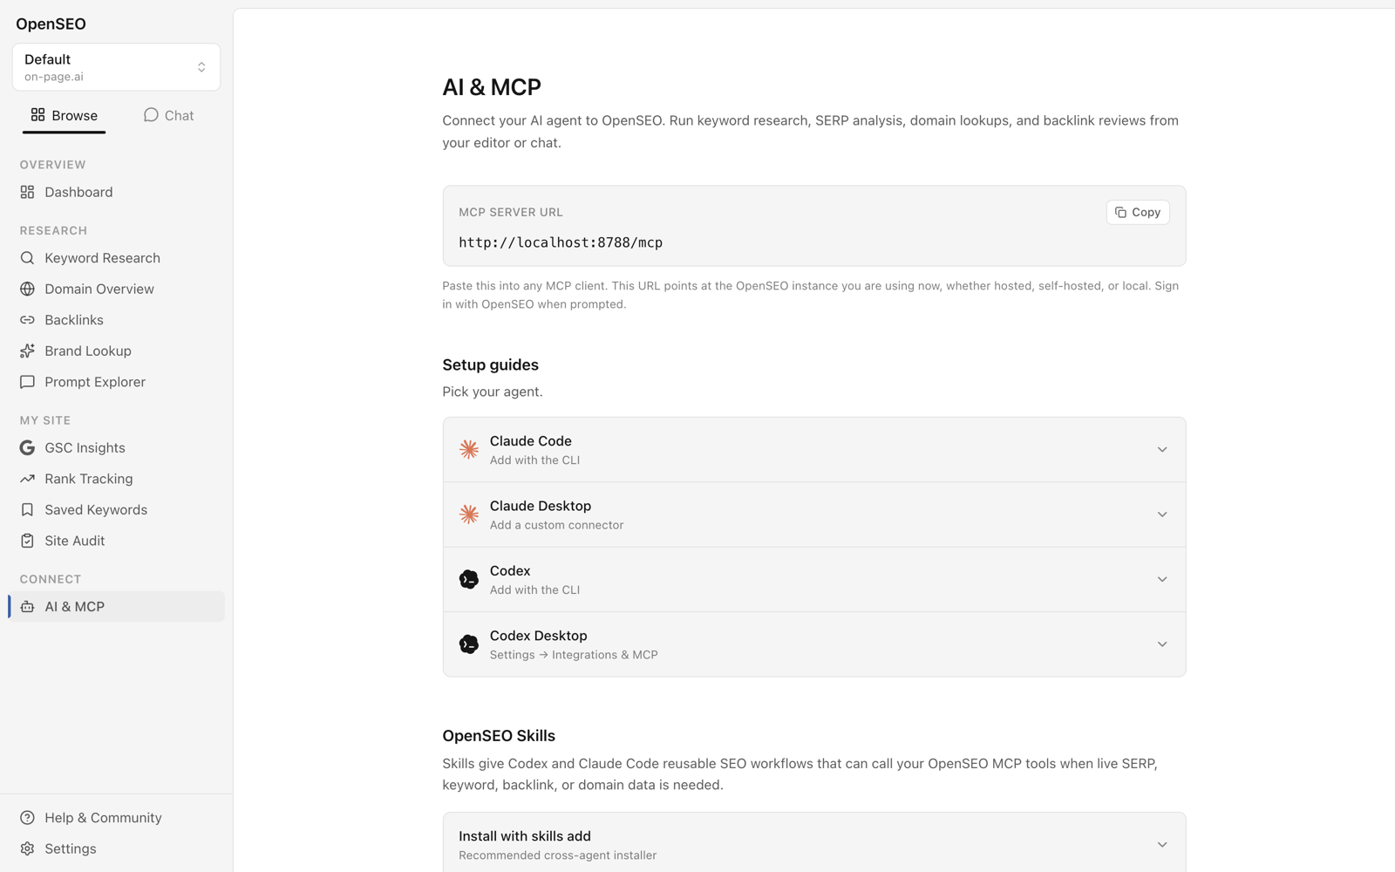This screenshot has height=872, width=1395.
Task: Click the Help & Community question icon
Action: (27, 818)
